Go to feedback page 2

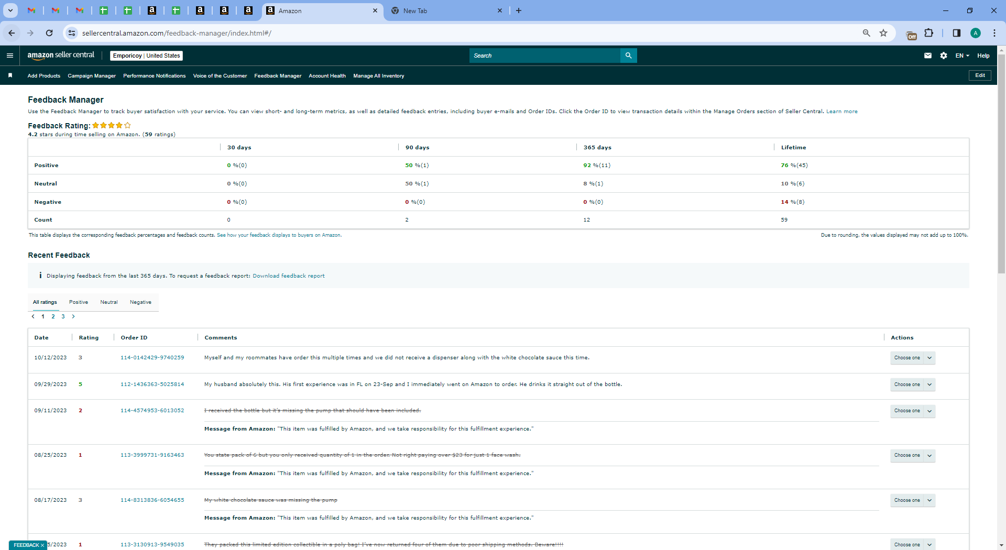coord(53,316)
